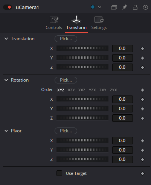Click the blue node color dot
This screenshot has width=151, height=185.
tap(93, 7)
